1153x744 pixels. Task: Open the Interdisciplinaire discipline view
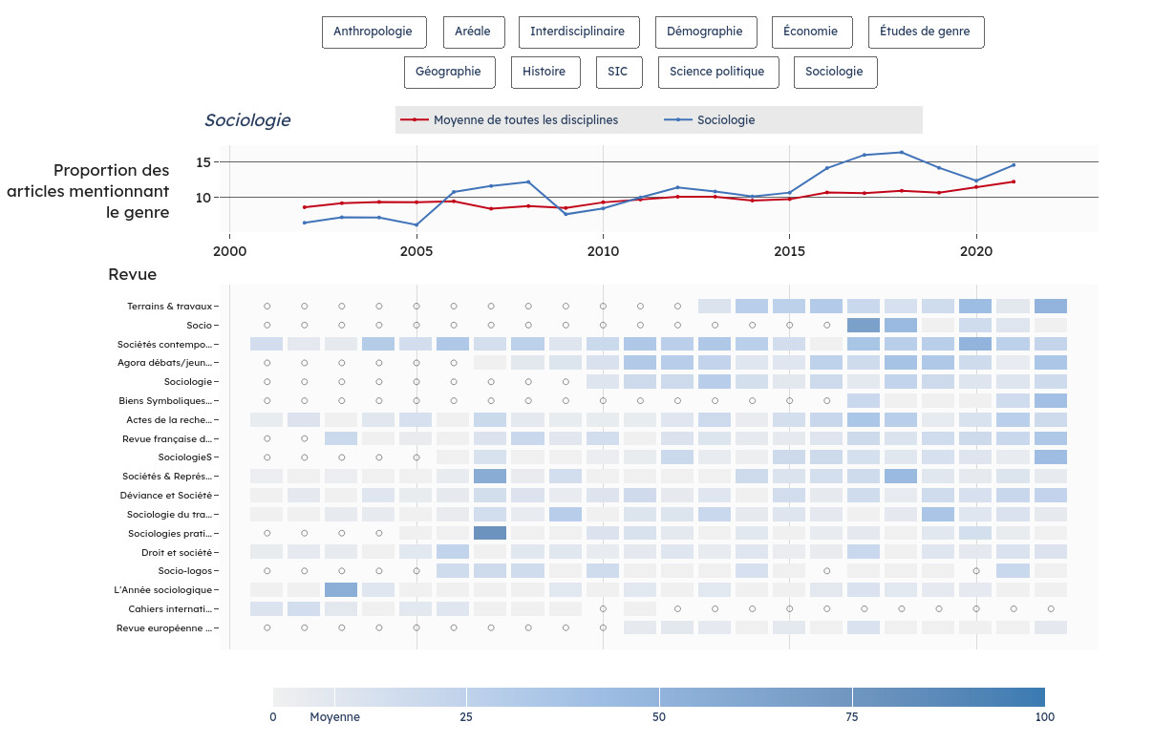click(x=578, y=32)
